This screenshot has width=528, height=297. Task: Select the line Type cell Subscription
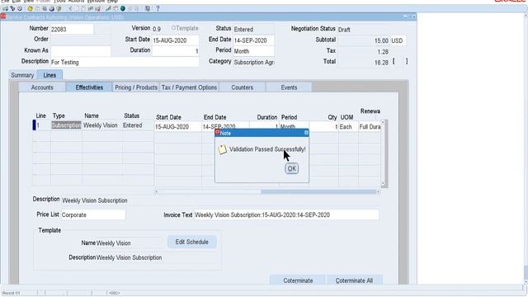(66, 125)
